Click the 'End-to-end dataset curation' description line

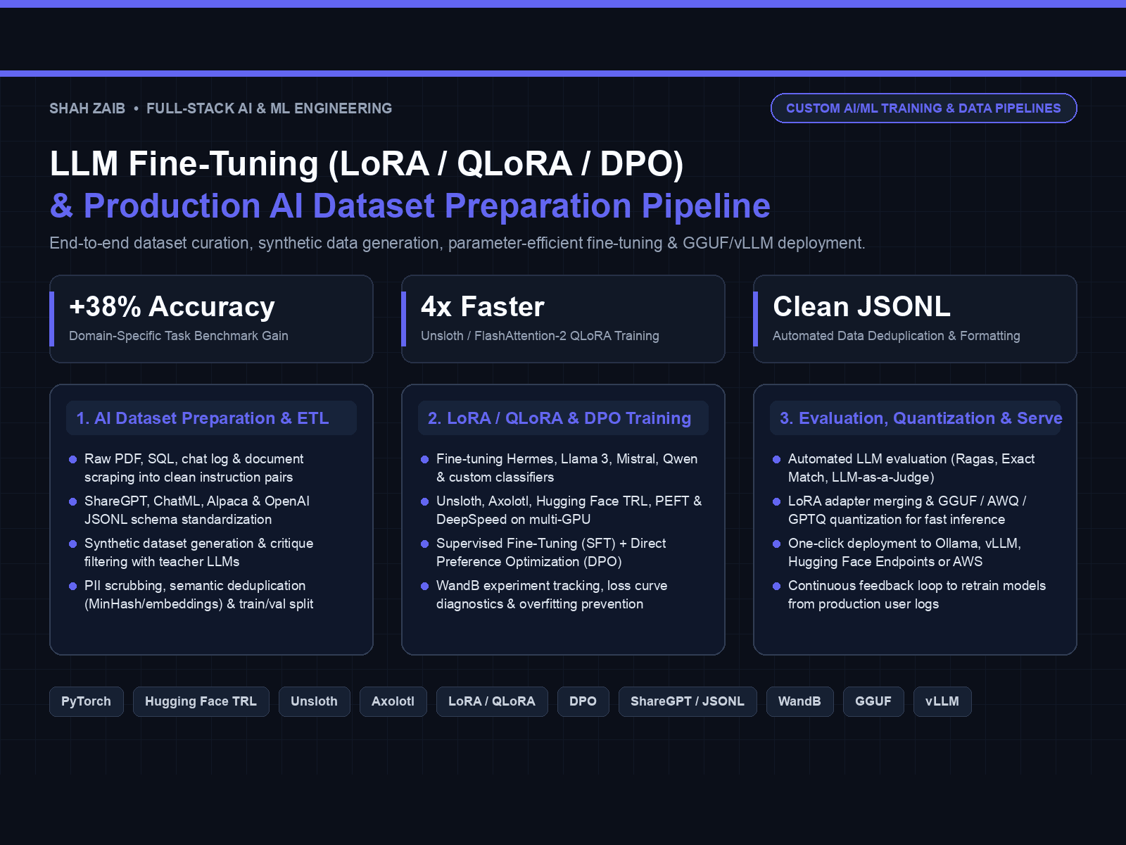click(457, 243)
